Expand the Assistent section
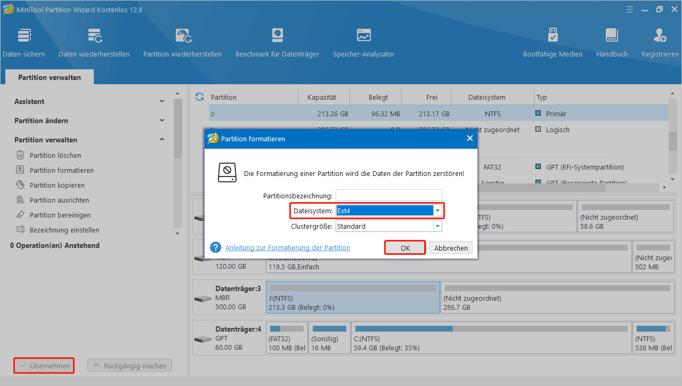Viewport: 682px width, 386px height. 162,101
